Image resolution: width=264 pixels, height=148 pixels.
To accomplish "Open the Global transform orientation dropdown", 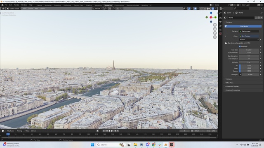I will [97, 9].
